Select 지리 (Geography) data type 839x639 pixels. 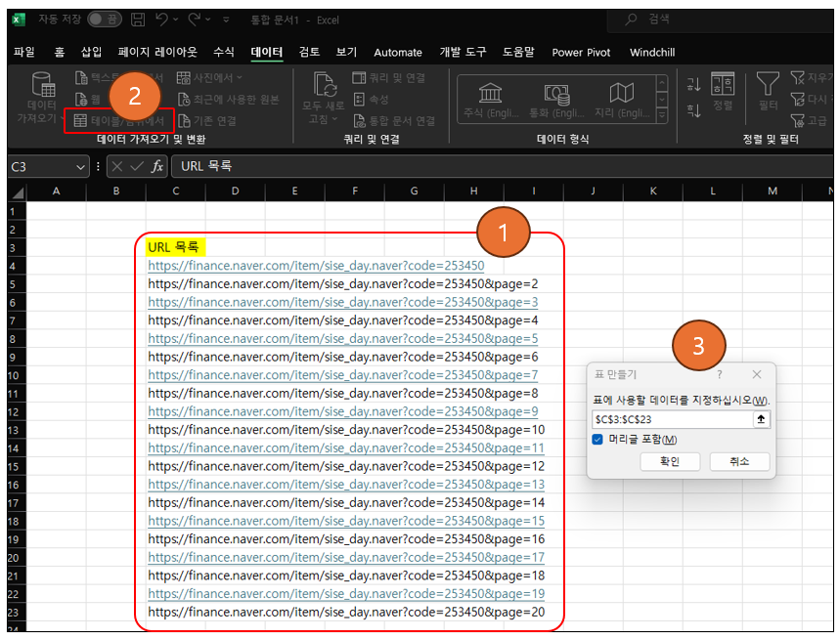(622, 100)
